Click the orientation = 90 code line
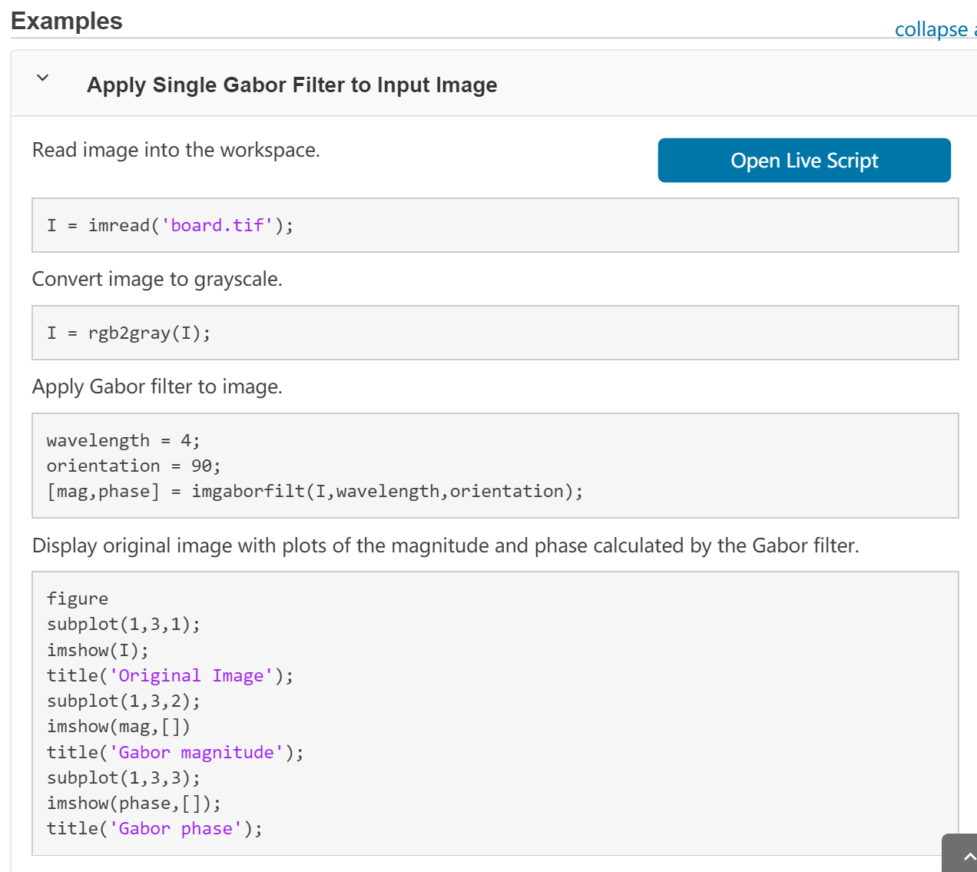Image resolution: width=977 pixels, height=872 pixels. 133,466
